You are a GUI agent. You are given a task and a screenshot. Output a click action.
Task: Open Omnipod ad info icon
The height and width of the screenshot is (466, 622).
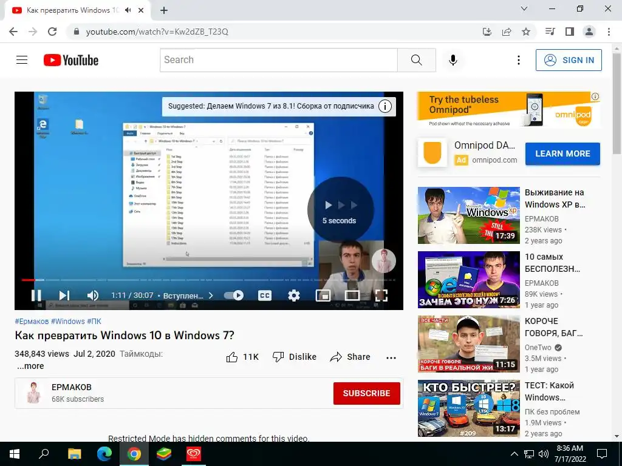(x=595, y=96)
